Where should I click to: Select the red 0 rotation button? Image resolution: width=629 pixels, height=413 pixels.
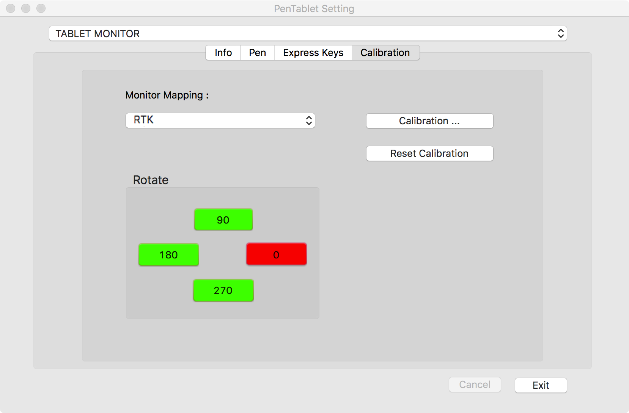pos(277,254)
